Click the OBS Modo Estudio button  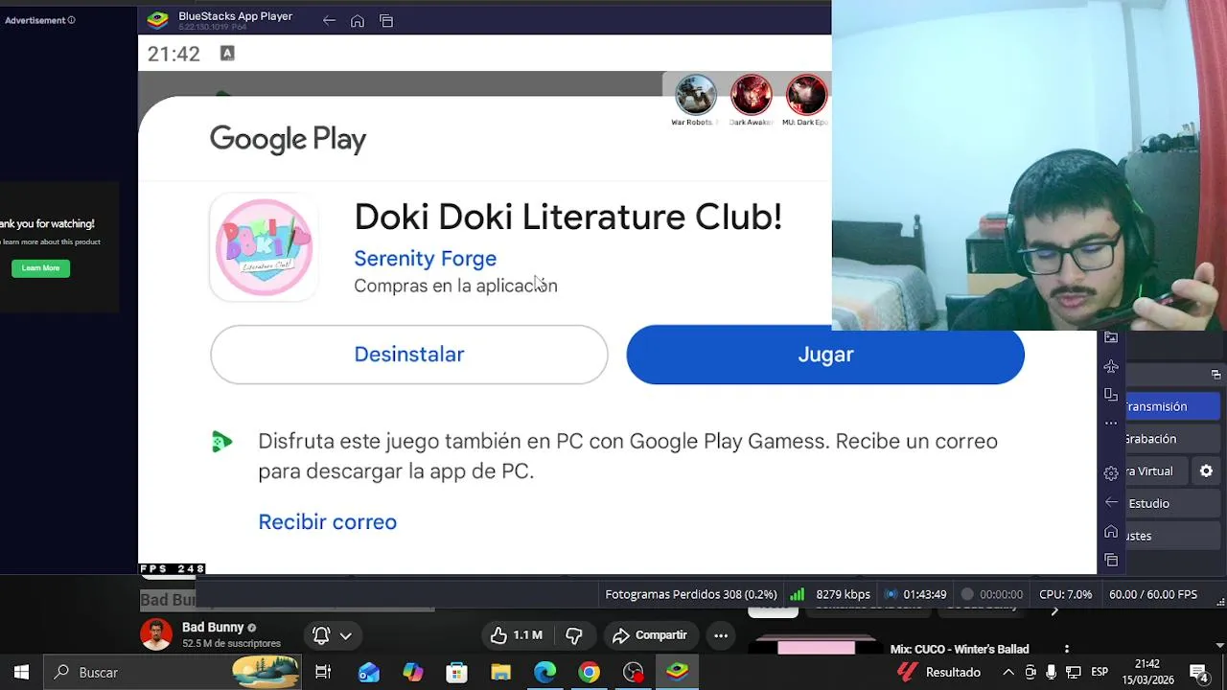tap(1172, 503)
